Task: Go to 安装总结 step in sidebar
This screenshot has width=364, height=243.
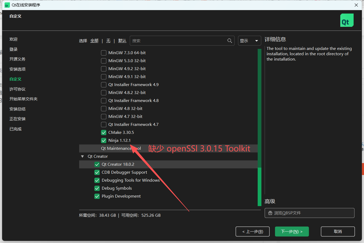Action: [x=17, y=109]
